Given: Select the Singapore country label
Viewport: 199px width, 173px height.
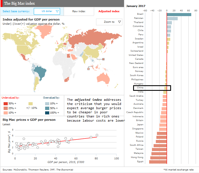Looking at the screenshot, I should pos(138,129).
